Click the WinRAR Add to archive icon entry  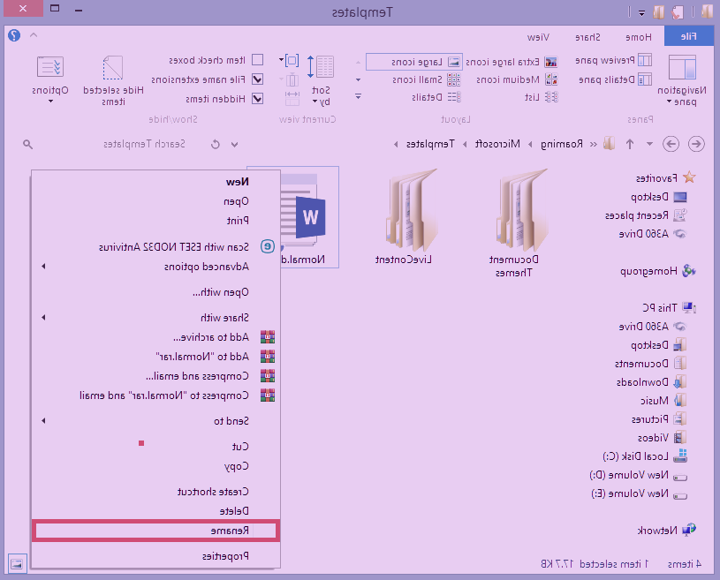coord(268,337)
